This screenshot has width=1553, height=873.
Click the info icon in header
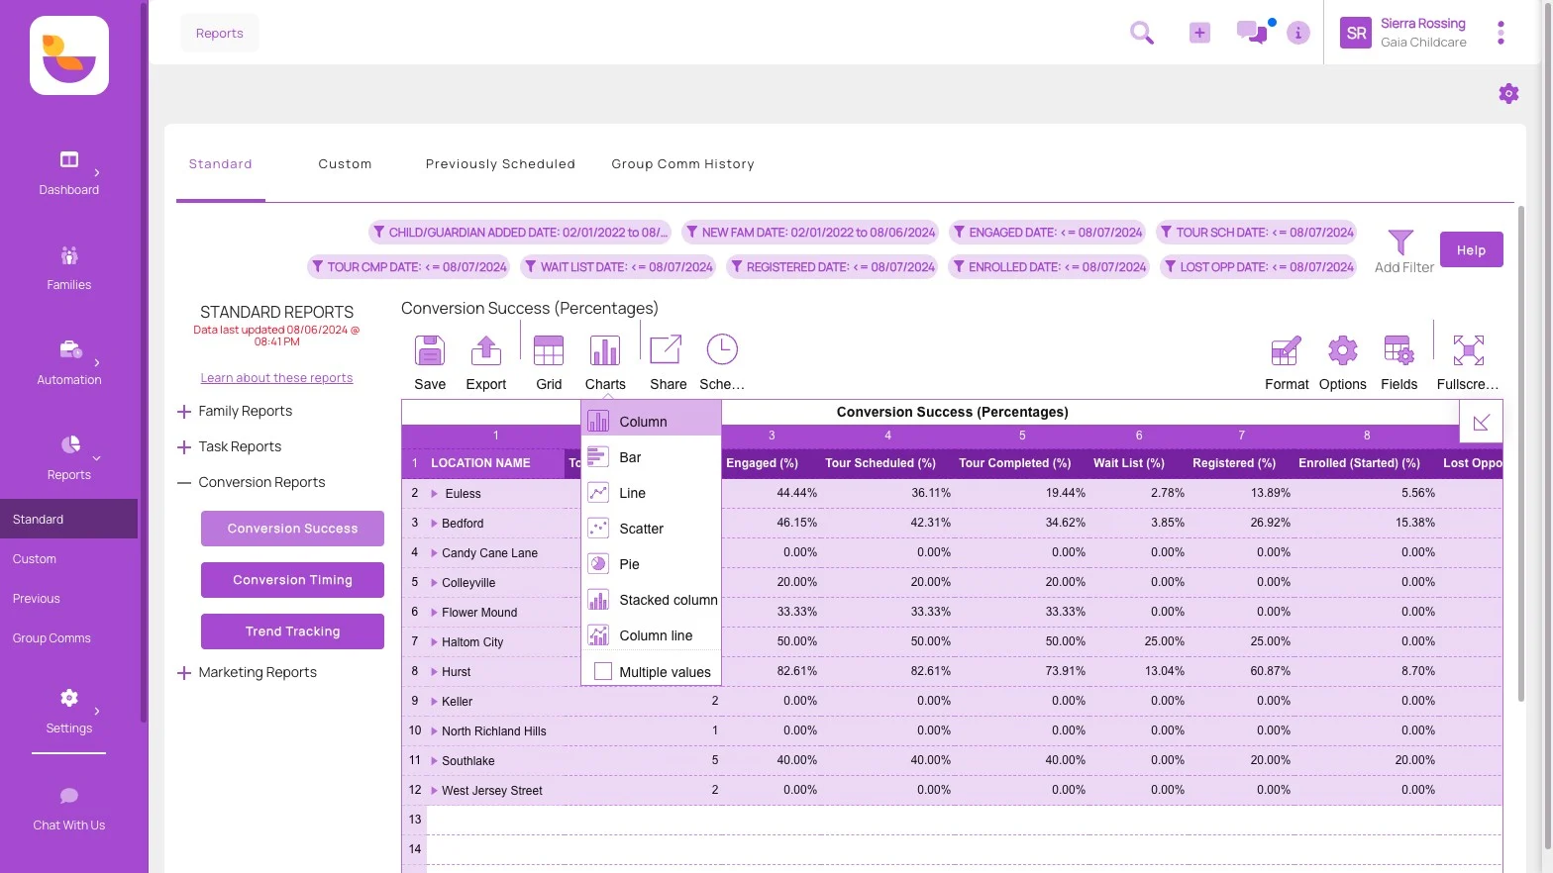pos(1298,33)
